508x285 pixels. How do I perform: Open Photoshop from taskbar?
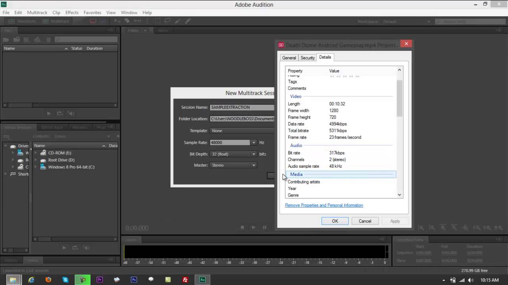click(134, 279)
